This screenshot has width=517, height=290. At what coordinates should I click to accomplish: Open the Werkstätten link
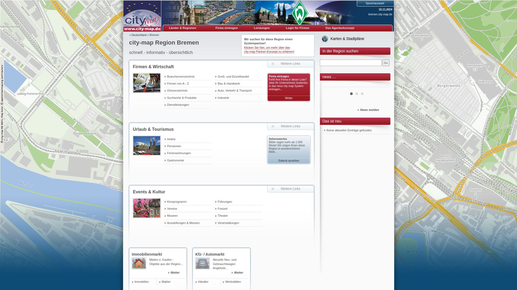233,282
